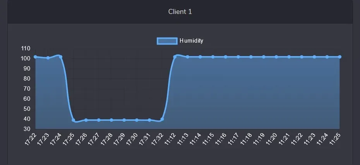Image resolution: width=360 pixels, height=165 pixels.
Task: Select the data point at 11:14
Action: (x=200, y=57)
